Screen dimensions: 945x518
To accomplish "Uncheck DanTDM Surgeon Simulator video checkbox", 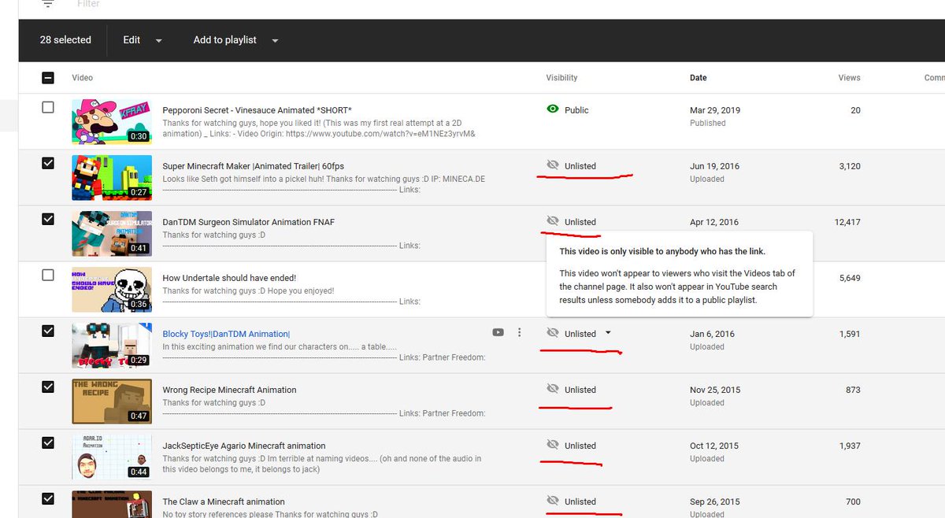I will click(48, 219).
